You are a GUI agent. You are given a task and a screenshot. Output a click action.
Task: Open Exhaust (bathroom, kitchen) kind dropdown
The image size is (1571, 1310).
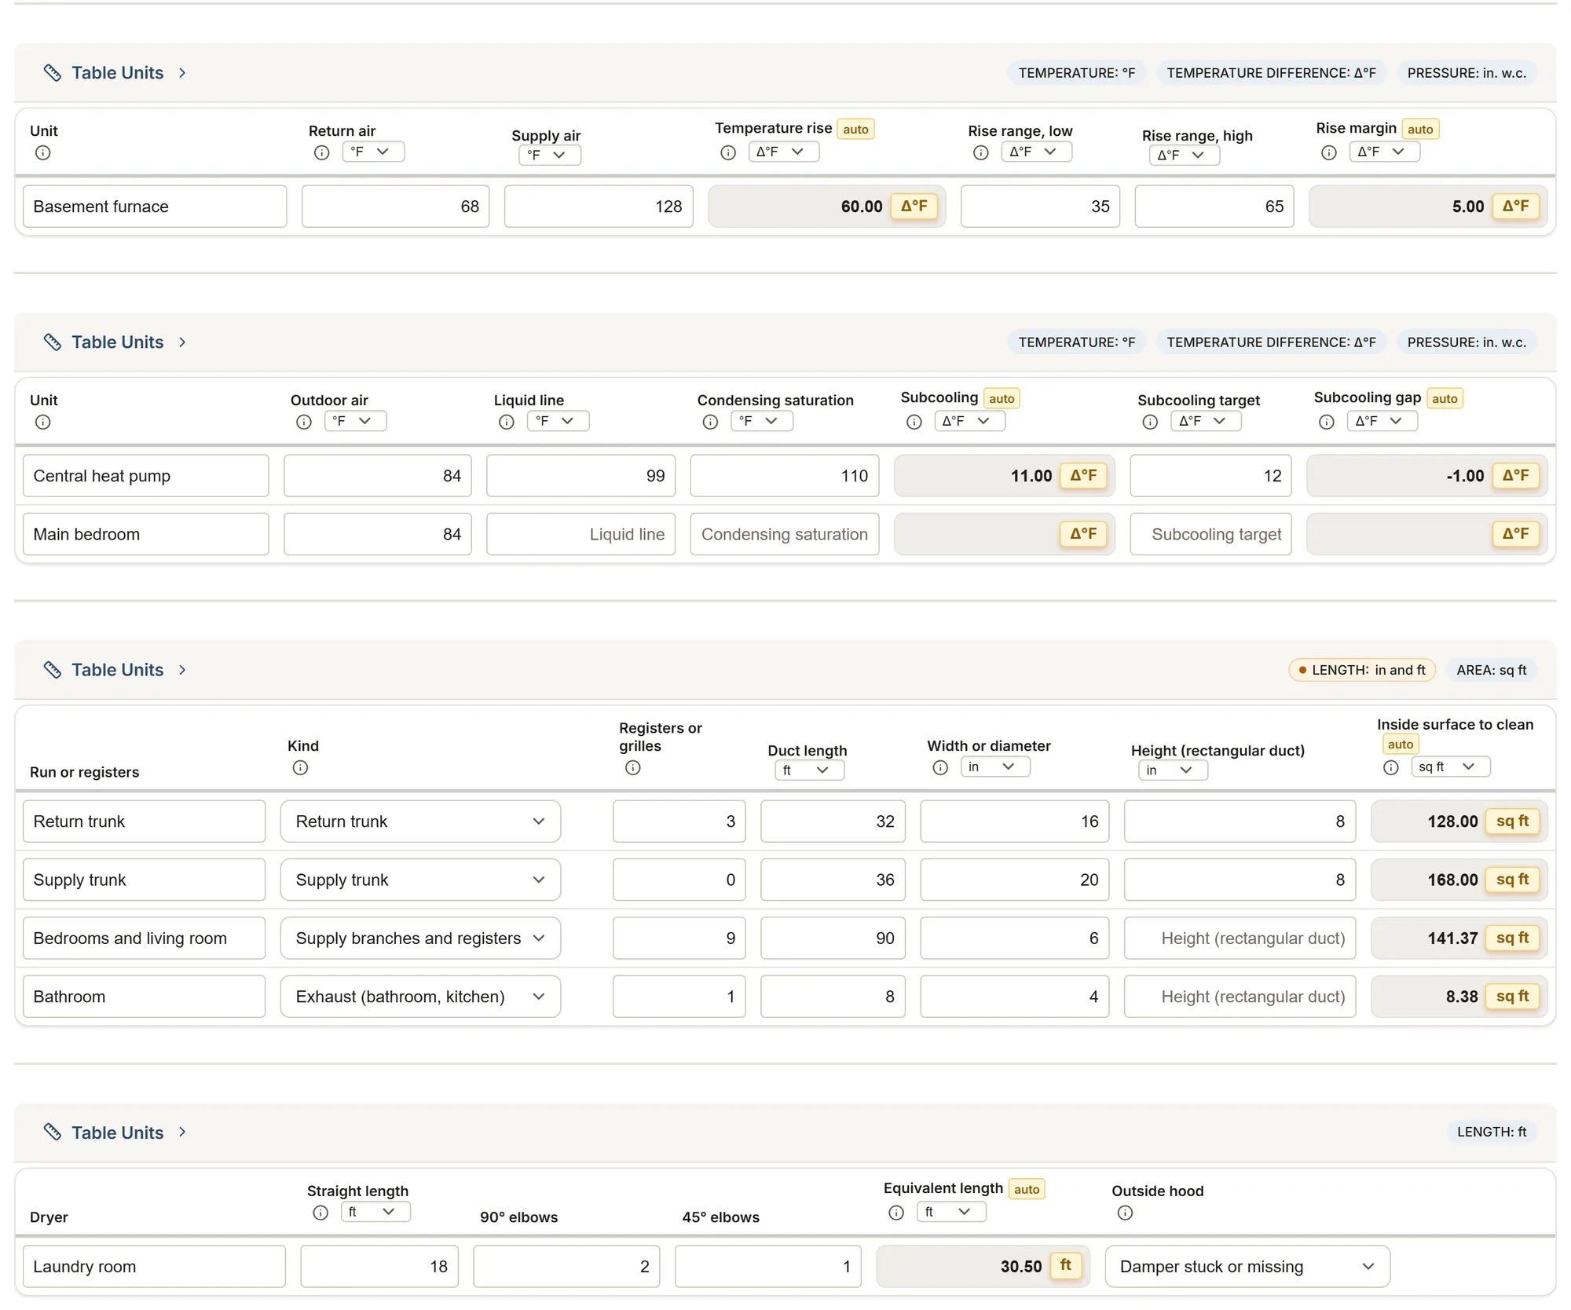[x=420, y=997]
